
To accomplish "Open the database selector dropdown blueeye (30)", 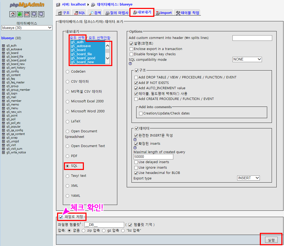I will [27, 28].
